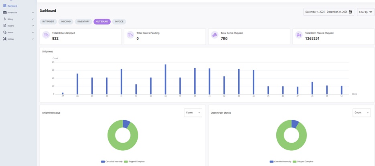
Task: Toggle Cancelled Internally legend in Open Order Status
Action: coord(280,162)
